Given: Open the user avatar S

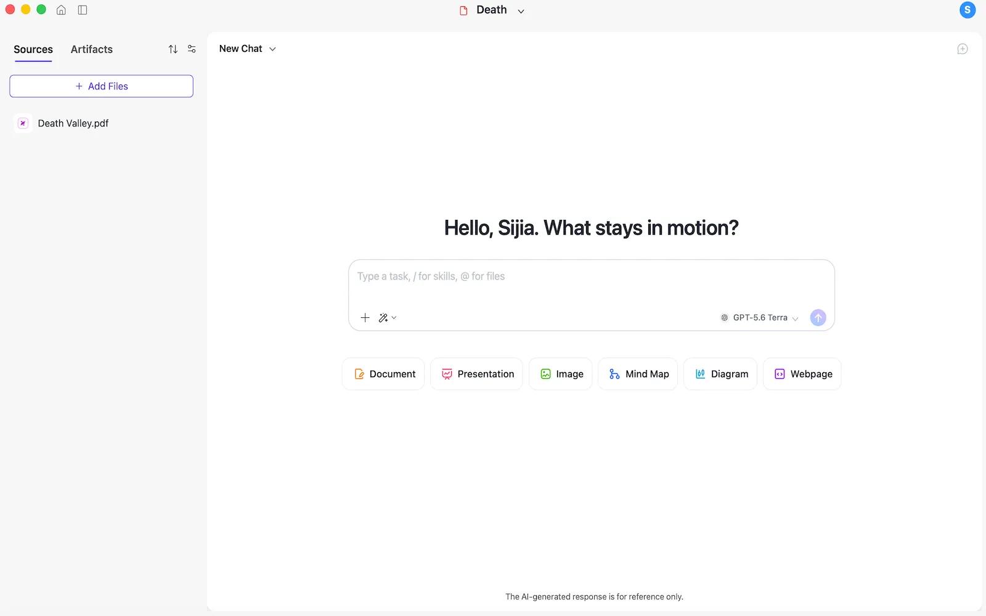Looking at the screenshot, I should (968, 10).
